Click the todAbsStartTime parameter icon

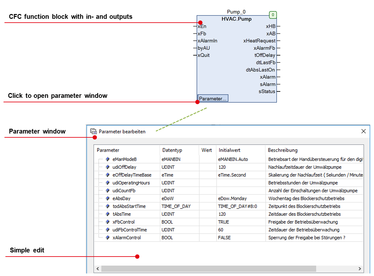(108, 206)
